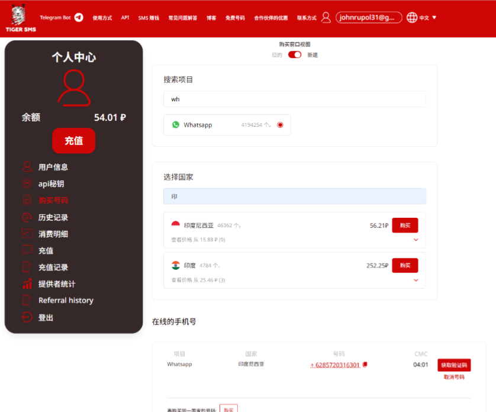The height and width of the screenshot is (412, 496).
Task: Click the 提供者统计 bar chart icon
Action: point(27,284)
